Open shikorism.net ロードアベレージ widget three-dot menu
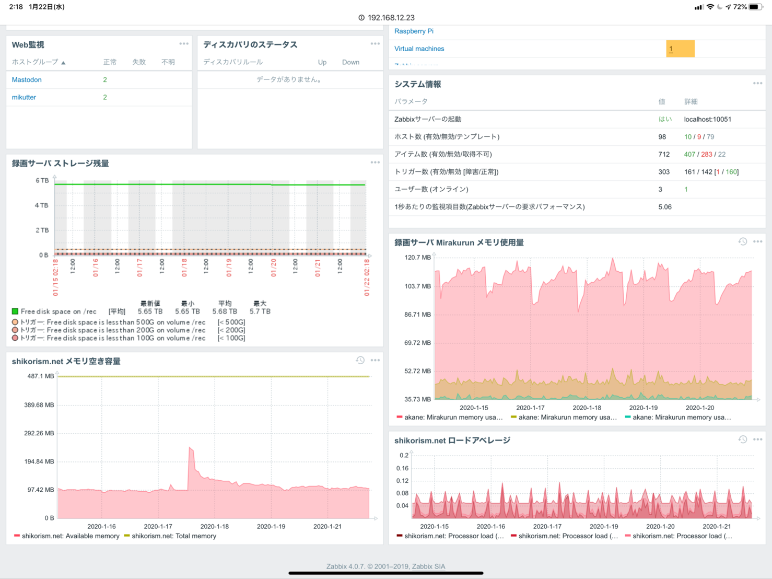Viewport: 772px width, 579px height. tap(757, 439)
